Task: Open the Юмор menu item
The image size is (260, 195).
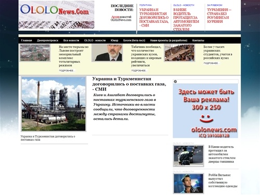Action: click(114, 41)
